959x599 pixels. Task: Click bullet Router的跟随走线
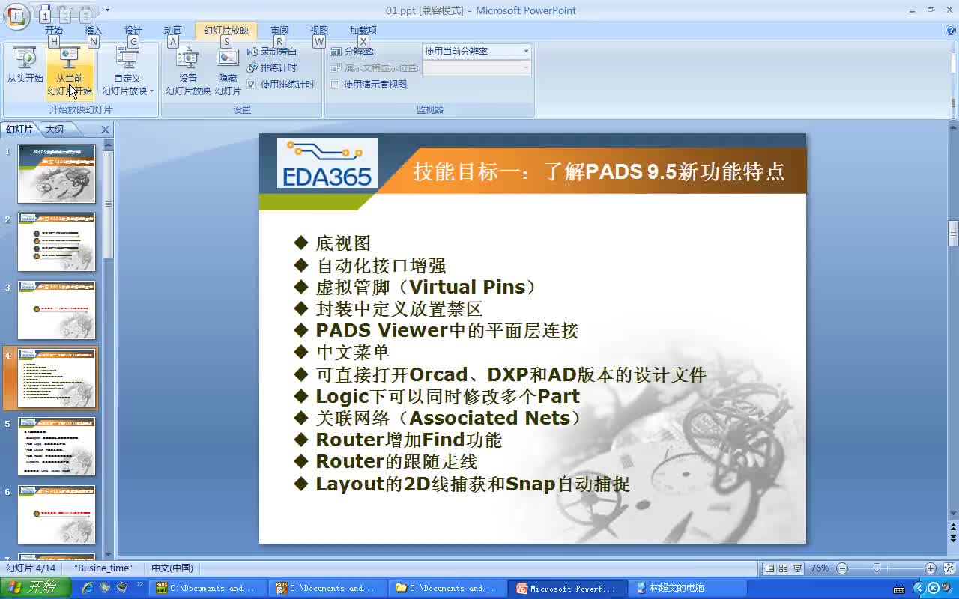click(396, 461)
